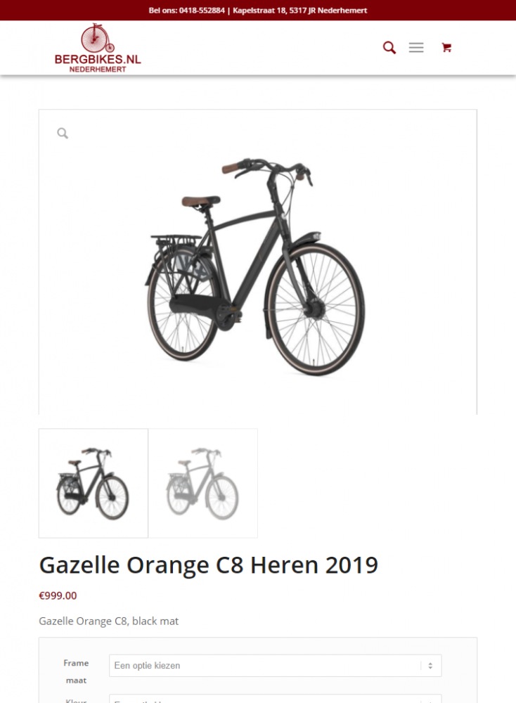516x703 pixels.
Task: Click the €999.00 price
Action: (x=58, y=596)
